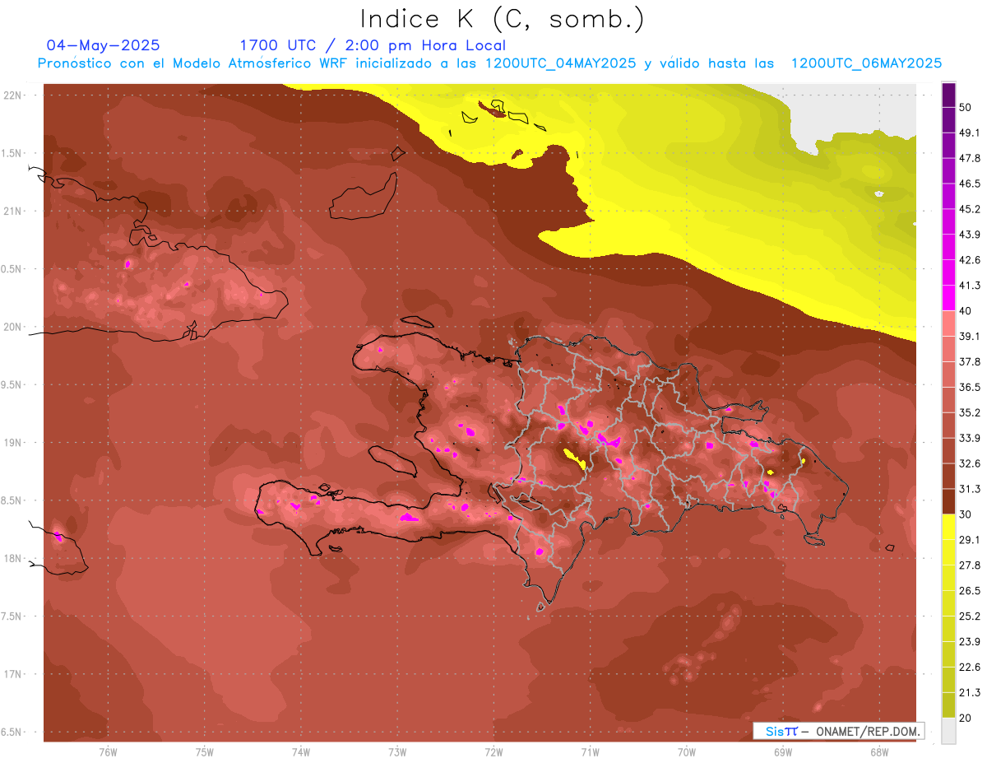Click the 18N latitude label
The image size is (987, 763).
tap(13, 558)
